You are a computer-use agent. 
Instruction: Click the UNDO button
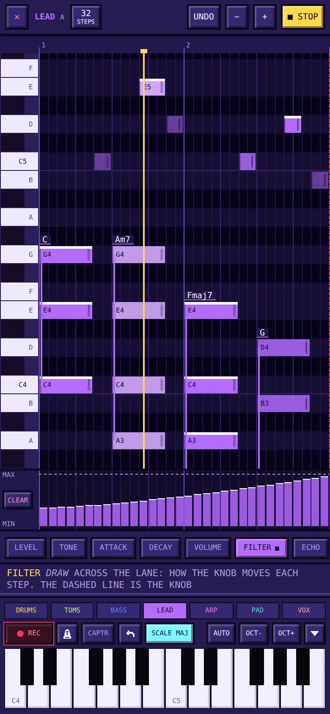click(x=204, y=17)
